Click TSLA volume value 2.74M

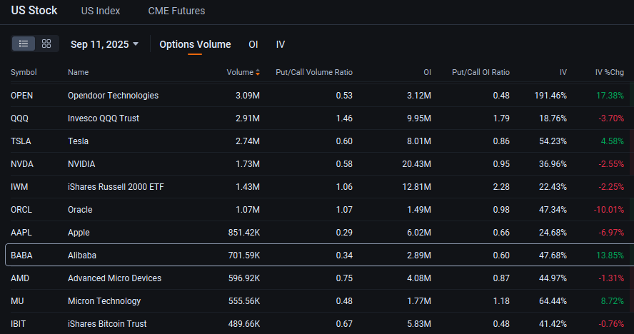248,141
